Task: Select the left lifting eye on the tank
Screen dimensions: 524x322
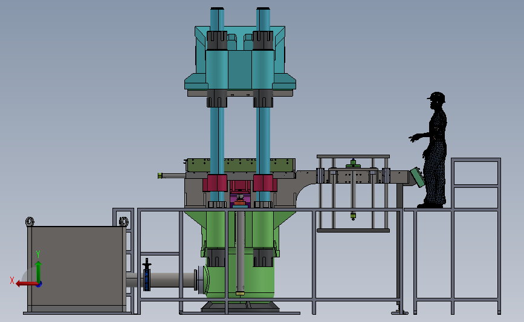Action: 30,222
